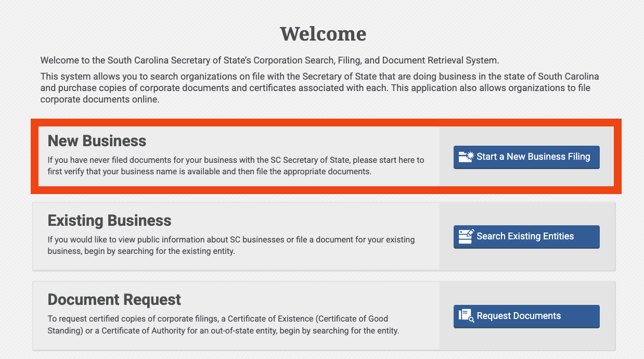Image resolution: width=644 pixels, height=359 pixels.
Task: Click the description text under New Business
Action: pos(236,165)
